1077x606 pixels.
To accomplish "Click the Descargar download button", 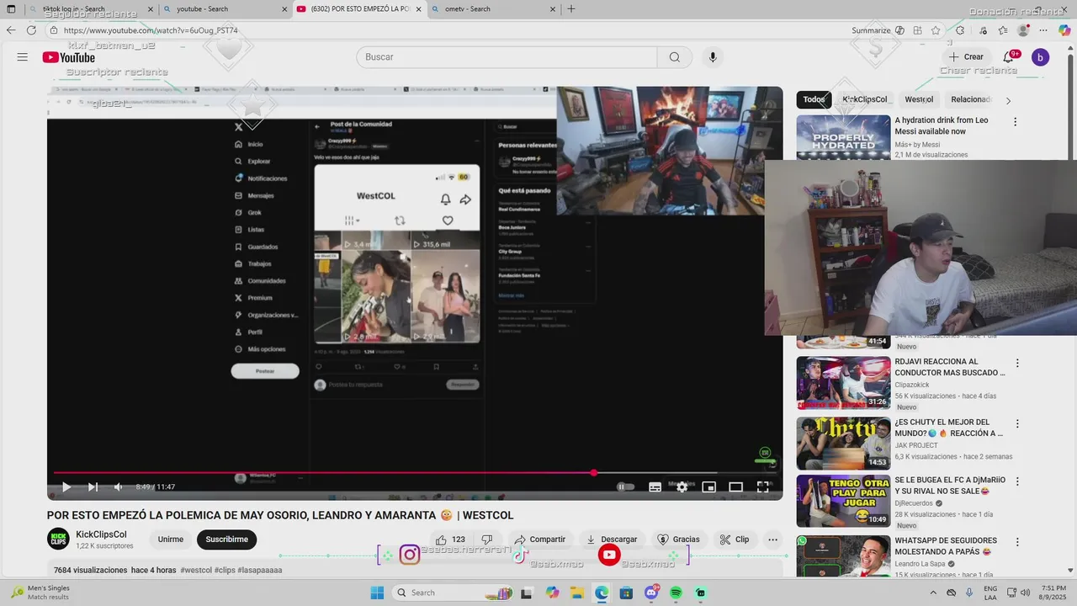I will click(612, 540).
